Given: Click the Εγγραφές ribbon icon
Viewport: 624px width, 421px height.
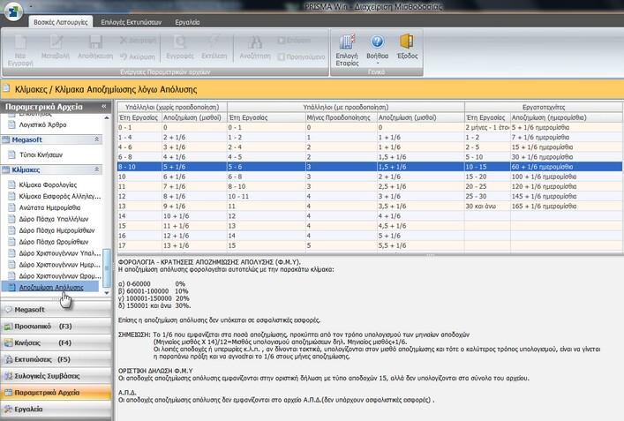Looking at the screenshot, I should pos(180,42).
